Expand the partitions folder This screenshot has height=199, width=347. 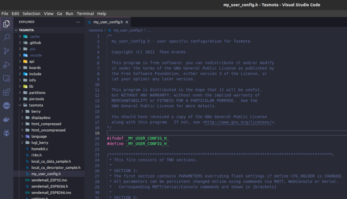[x=49, y=93]
